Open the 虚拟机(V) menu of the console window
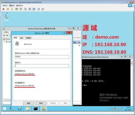Screen dimensions: 135x115 [x=19, y=6]
